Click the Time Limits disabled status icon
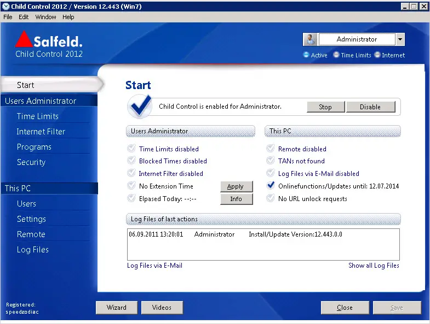The image size is (430, 324). (131, 148)
